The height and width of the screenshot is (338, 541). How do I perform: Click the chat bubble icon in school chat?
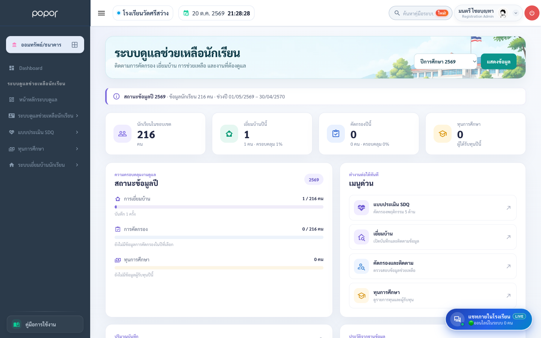tap(457, 319)
